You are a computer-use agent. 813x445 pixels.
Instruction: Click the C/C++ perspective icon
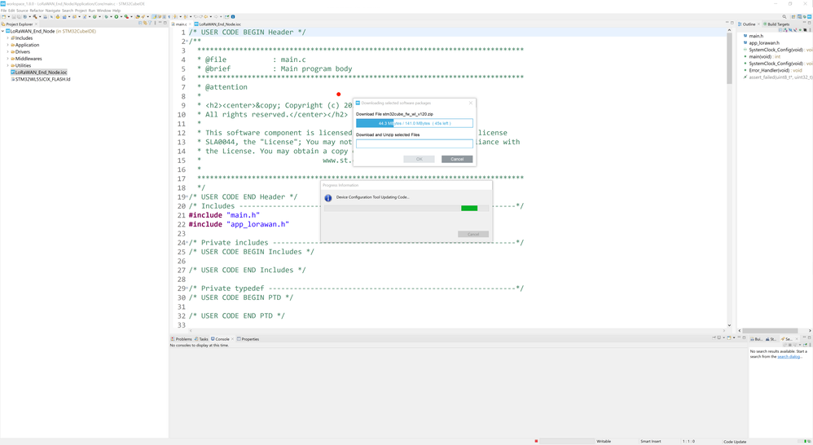[799, 16]
